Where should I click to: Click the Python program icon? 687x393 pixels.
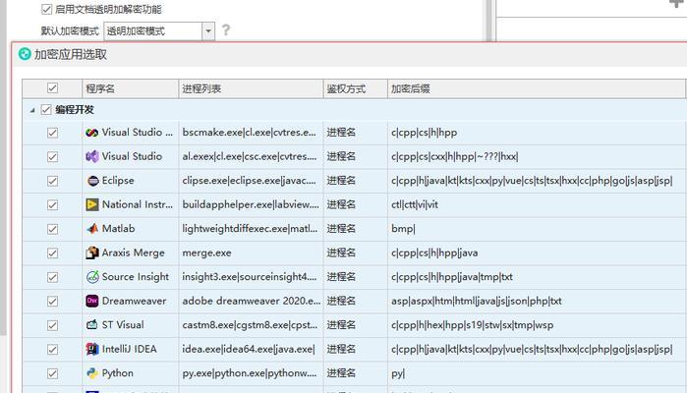92,373
